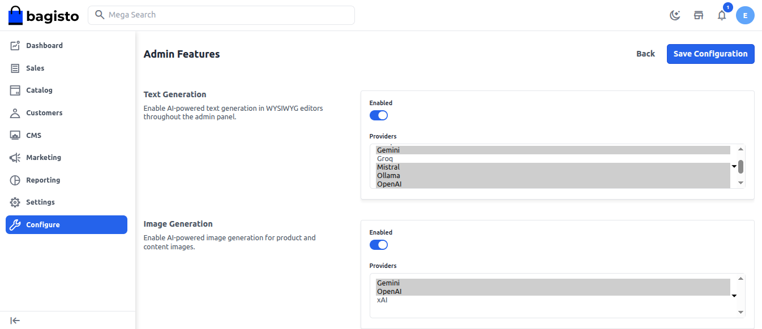Viewport: 762px width, 329px height.
Task: Click the Settings gear icon in sidebar
Action: [15, 202]
